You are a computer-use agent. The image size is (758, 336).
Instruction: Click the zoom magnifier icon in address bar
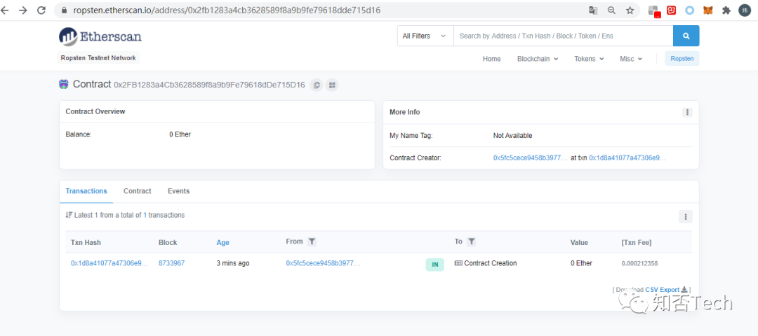611,10
